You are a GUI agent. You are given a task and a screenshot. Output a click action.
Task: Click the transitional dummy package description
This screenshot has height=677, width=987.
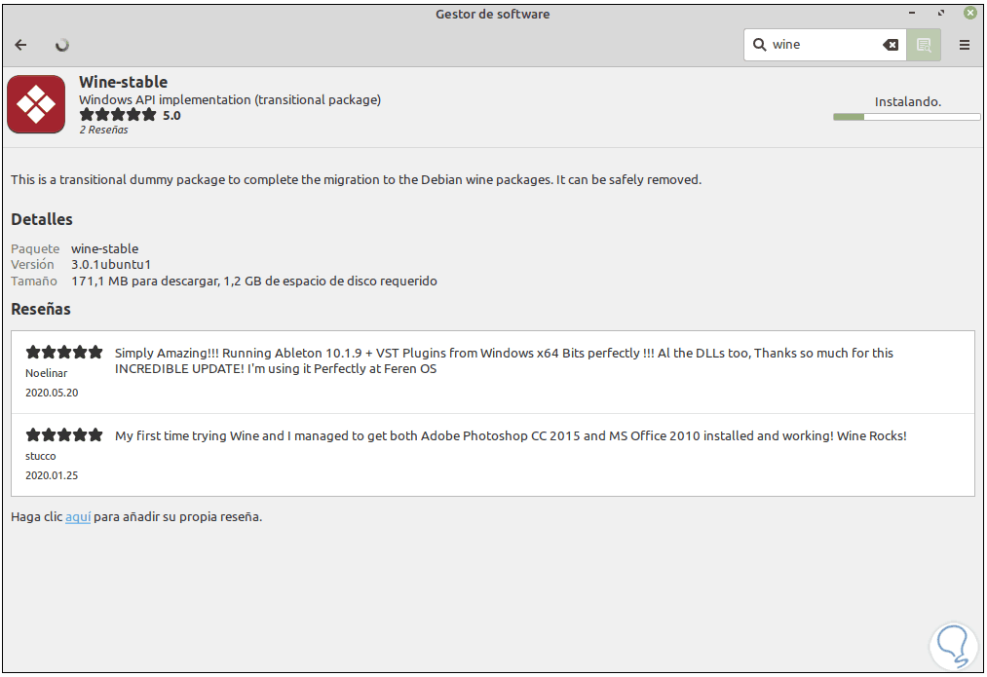click(x=357, y=180)
